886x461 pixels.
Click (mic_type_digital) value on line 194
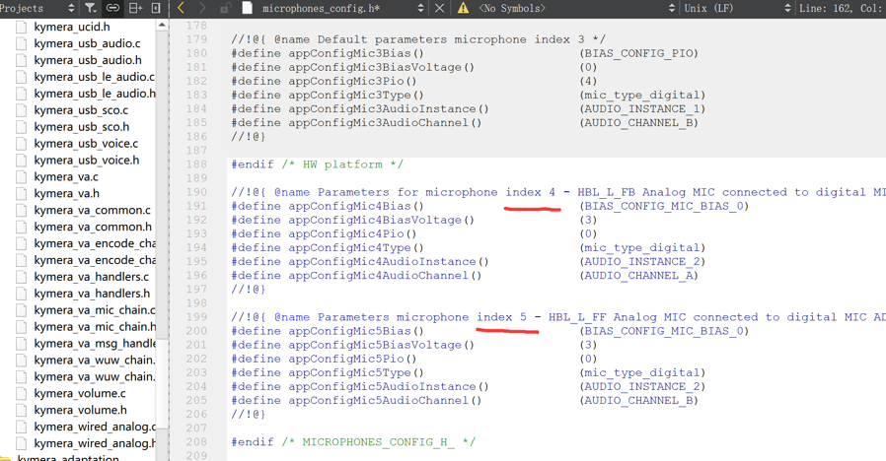click(642, 247)
